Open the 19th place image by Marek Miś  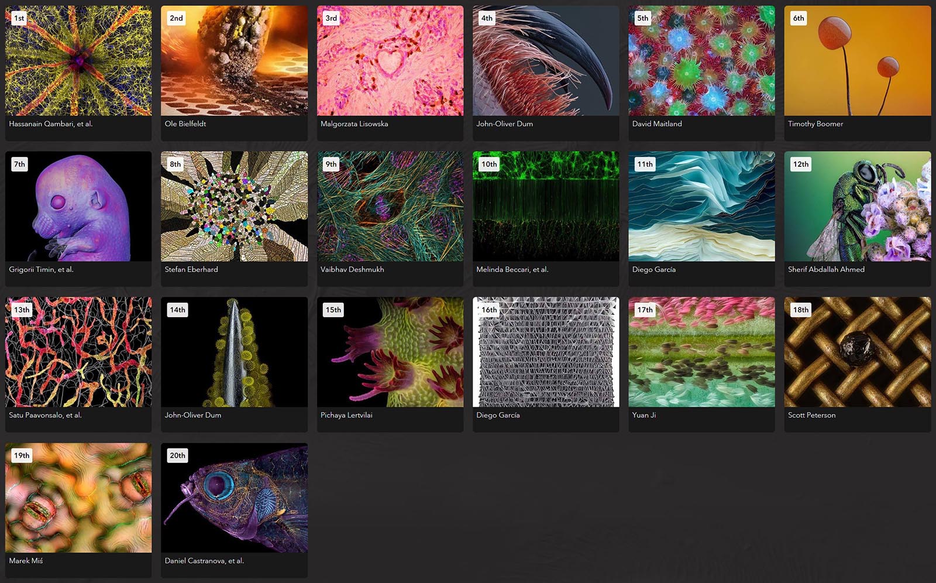[x=78, y=498]
